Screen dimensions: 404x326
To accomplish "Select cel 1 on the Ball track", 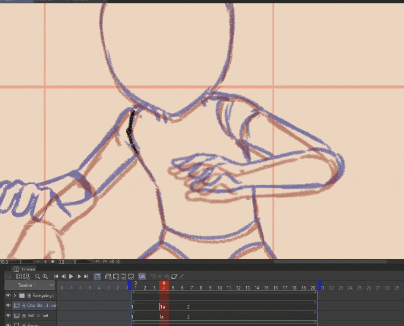I will 132,317.
